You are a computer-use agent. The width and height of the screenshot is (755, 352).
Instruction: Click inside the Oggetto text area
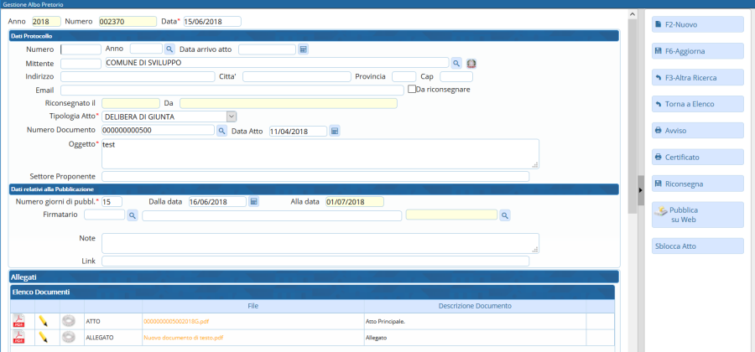tap(319, 153)
